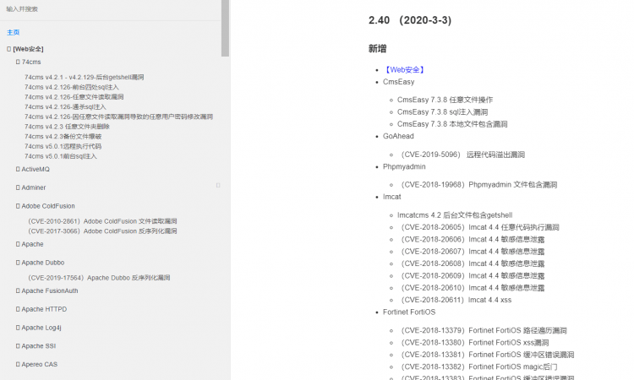634x380 pixels.
Task: Expand the Apache FusionAuth folder
Action: click(x=46, y=290)
